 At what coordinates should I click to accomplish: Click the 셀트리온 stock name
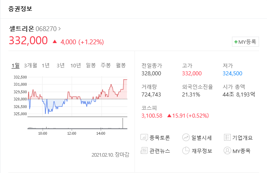click(21, 28)
